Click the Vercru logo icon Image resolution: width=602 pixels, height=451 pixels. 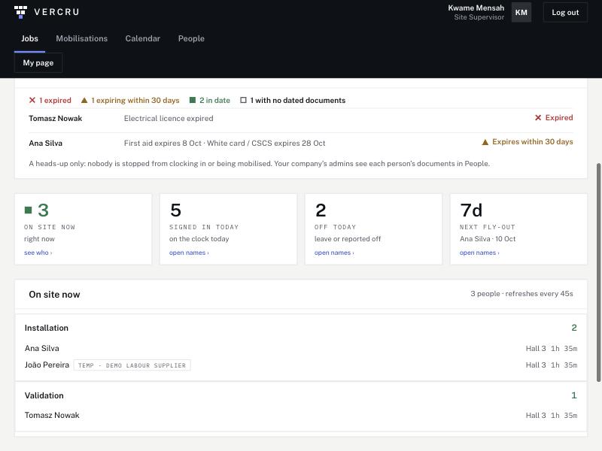(x=21, y=12)
